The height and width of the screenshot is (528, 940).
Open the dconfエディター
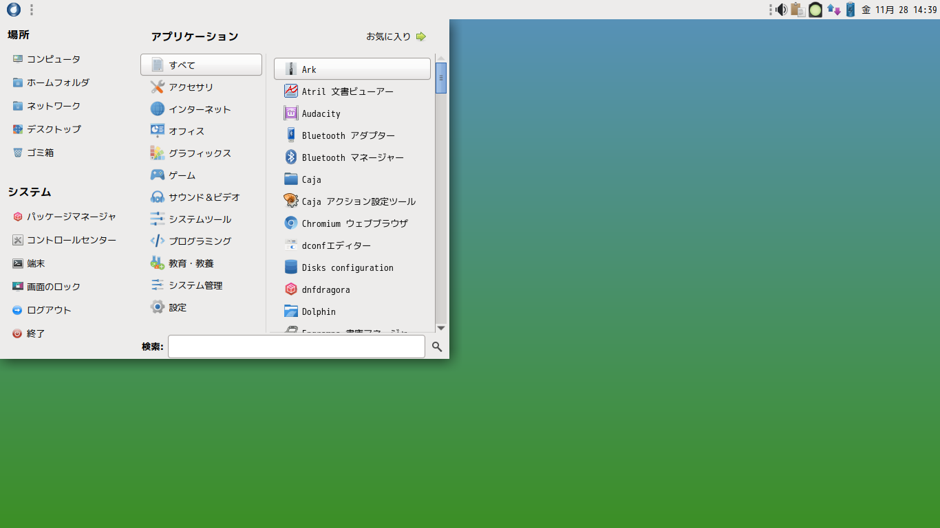[x=352, y=245]
